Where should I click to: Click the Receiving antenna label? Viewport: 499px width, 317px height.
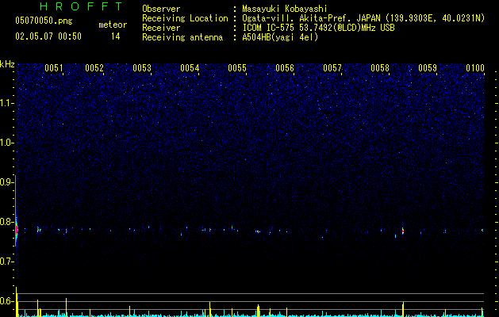[182, 37]
